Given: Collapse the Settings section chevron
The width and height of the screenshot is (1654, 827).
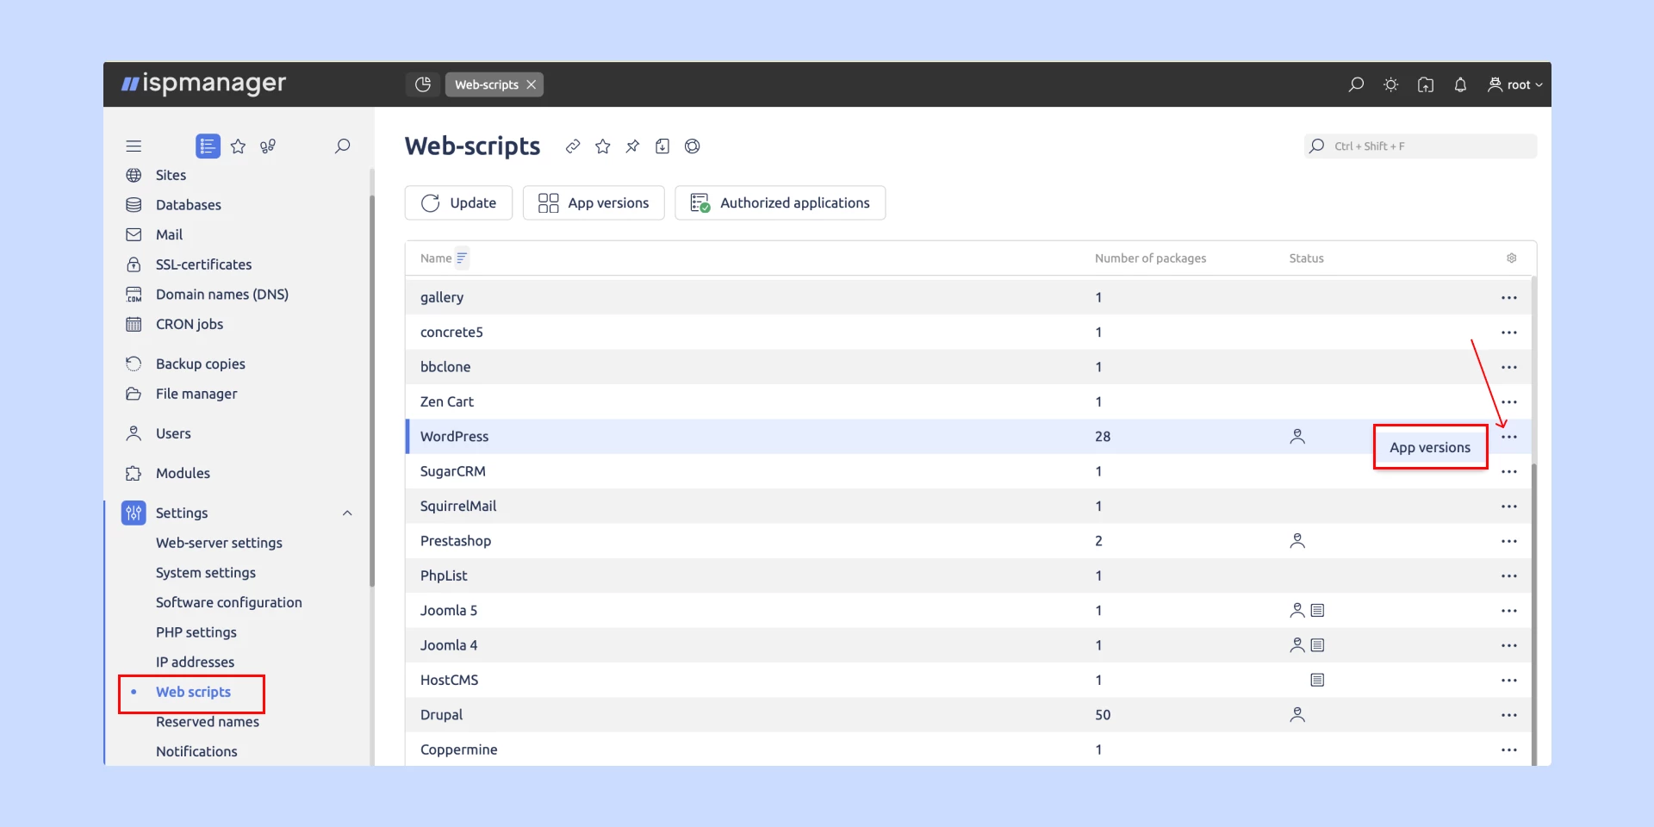Looking at the screenshot, I should tap(347, 513).
